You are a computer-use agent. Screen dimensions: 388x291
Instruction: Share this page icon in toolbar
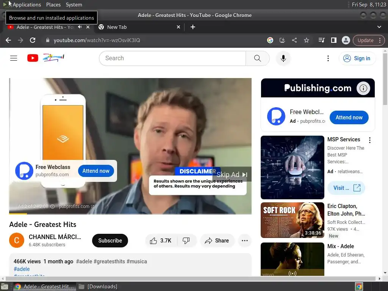click(x=294, y=40)
